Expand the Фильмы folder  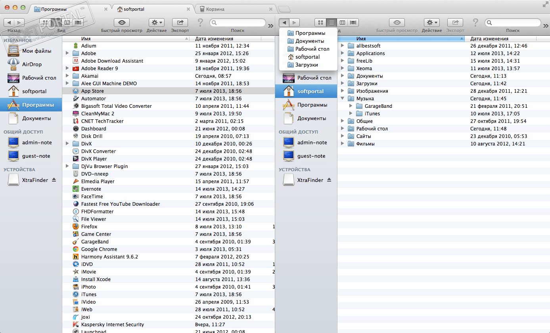(343, 144)
